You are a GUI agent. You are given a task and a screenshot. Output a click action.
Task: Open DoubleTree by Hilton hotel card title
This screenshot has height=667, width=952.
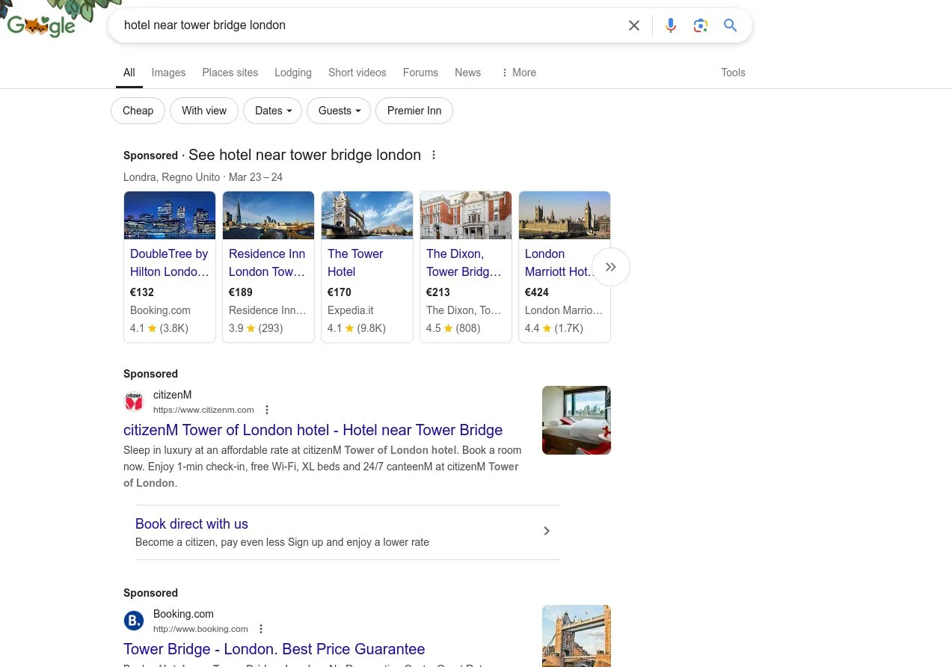(x=170, y=262)
